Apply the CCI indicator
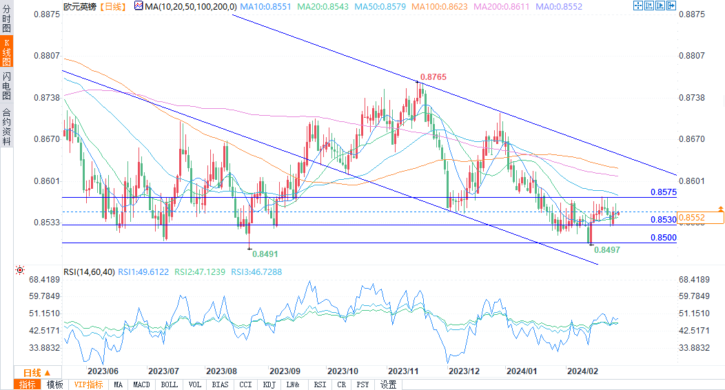This screenshot has width=725, height=390. (245, 384)
